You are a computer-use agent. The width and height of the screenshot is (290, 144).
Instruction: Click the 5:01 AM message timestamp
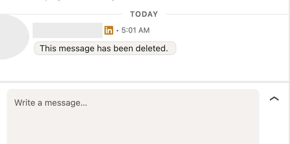pos(135,30)
